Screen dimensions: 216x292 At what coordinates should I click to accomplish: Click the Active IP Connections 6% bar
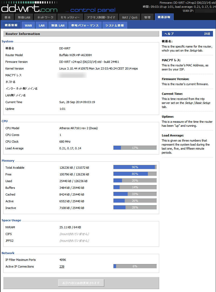click(x=135, y=266)
